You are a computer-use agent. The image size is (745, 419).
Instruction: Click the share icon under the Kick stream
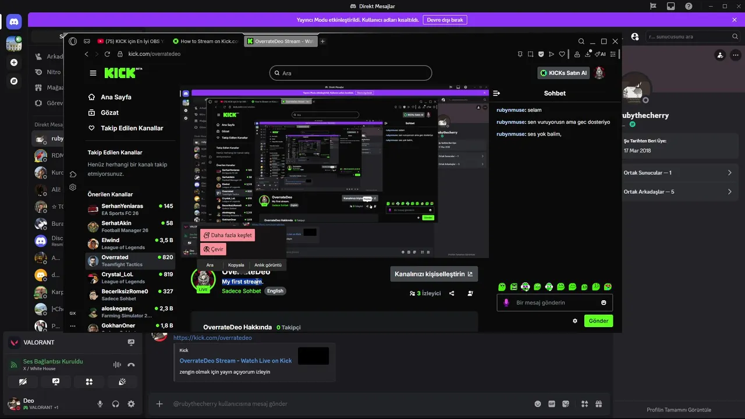click(452, 293)
